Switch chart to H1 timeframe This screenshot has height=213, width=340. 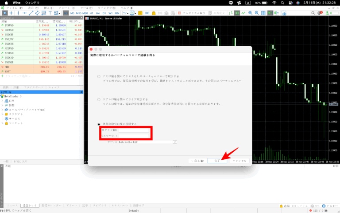pyautogui.click(x=92, y=13)
